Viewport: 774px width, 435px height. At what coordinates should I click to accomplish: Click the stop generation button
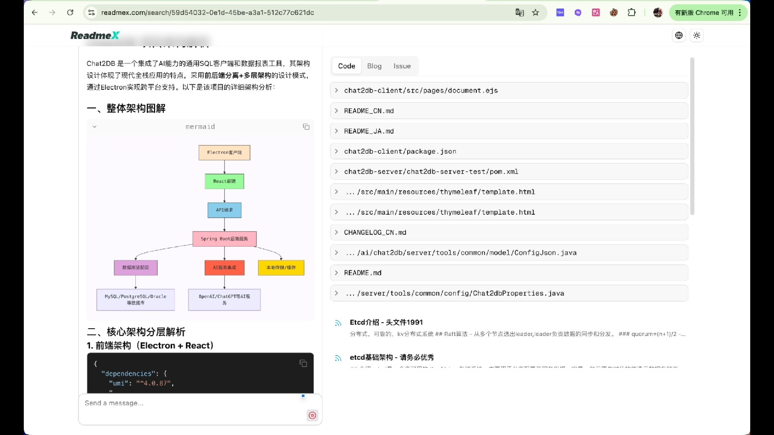[x=312, y=415]
